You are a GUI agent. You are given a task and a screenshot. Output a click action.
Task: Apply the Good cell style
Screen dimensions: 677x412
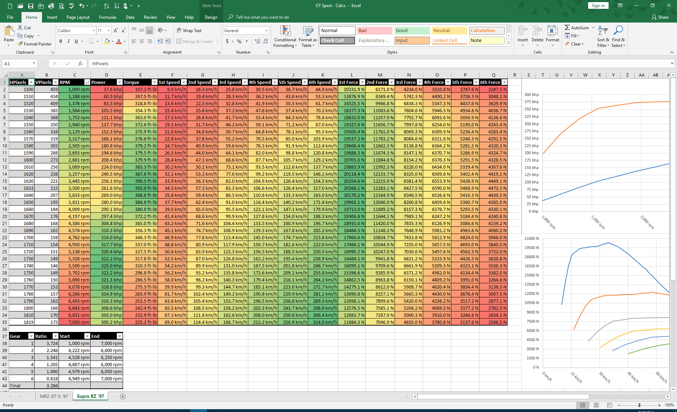tap(412, 31)
